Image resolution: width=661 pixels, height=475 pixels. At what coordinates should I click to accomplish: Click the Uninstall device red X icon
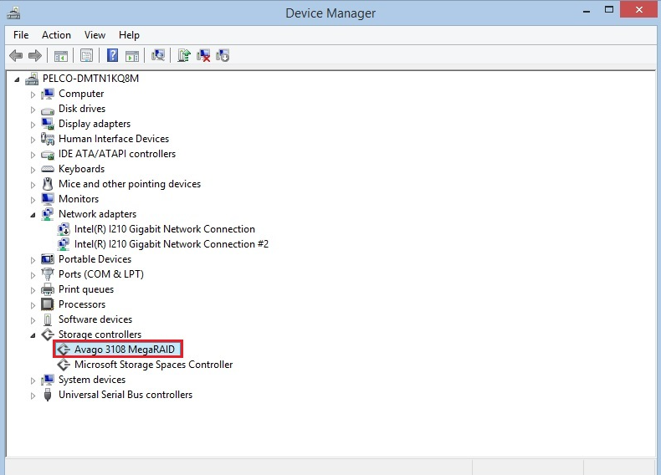(203, 55)
